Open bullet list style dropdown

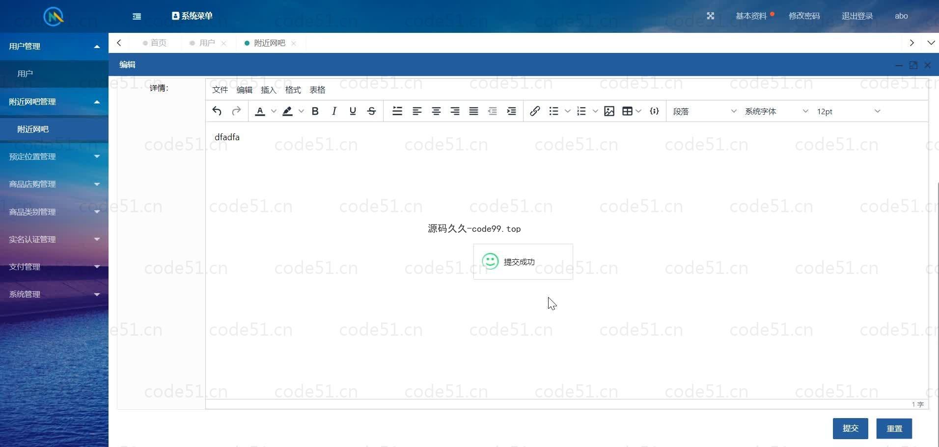coord(568,111)
